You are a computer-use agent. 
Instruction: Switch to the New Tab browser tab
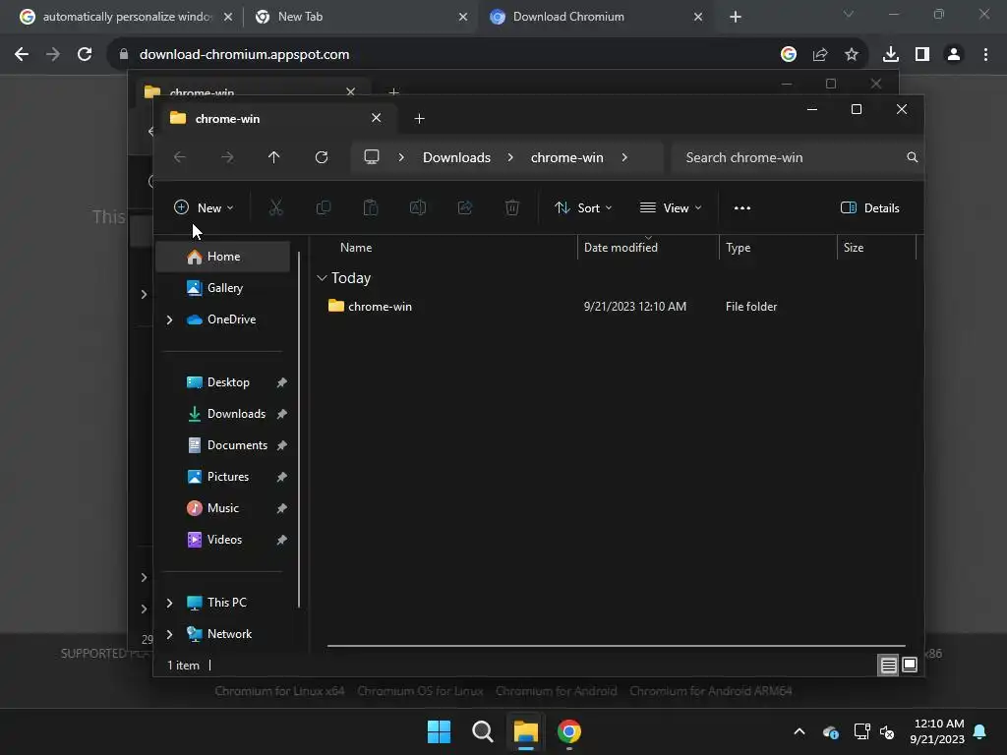pyautogui.click(x=360, y=17)
